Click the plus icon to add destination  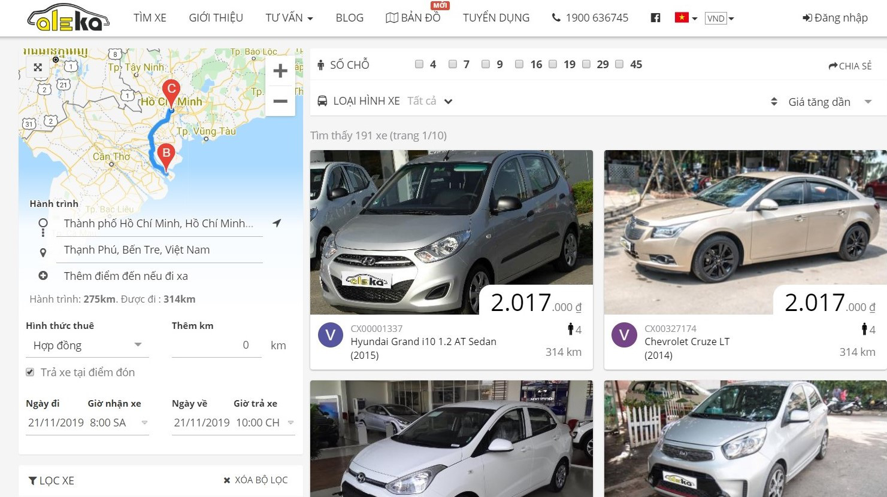[43, 276]
